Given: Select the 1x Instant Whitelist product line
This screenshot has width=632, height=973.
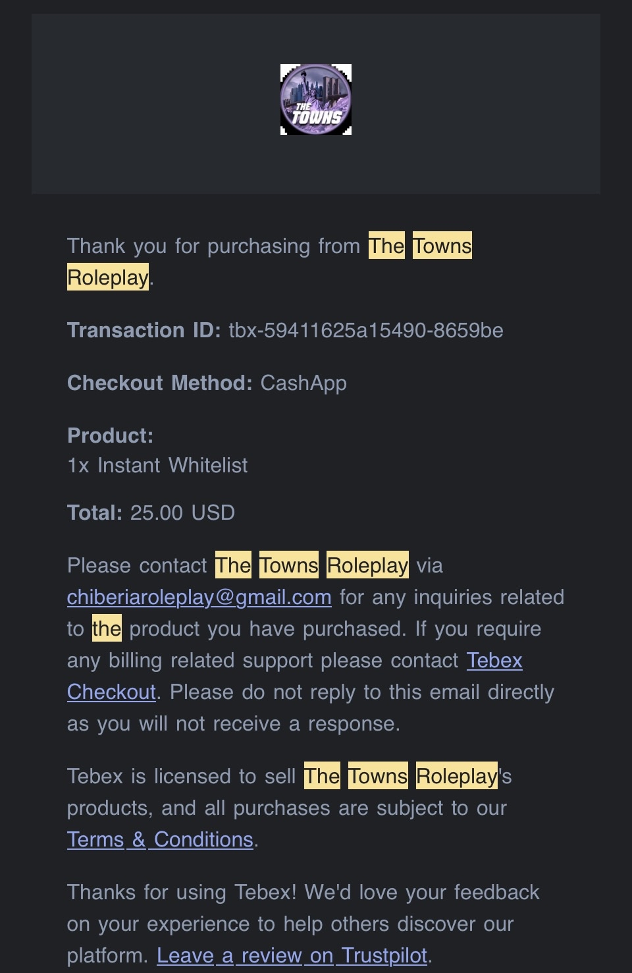Looking at the screenshot, I should tap(157, 465).
